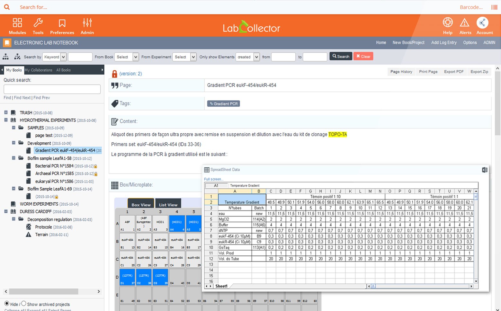
Task: Open eukaryal PCR N°1586 page
Action: (54, 181)
